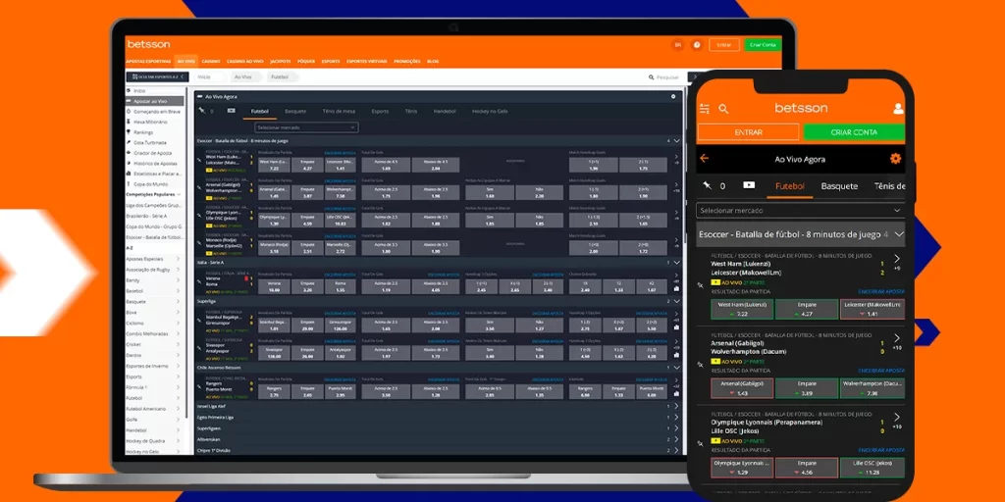Screen dimensions: 1005x502
Task: Bet on West Ham at 7.22 on the phone
Action: click(x=742, y=309)
